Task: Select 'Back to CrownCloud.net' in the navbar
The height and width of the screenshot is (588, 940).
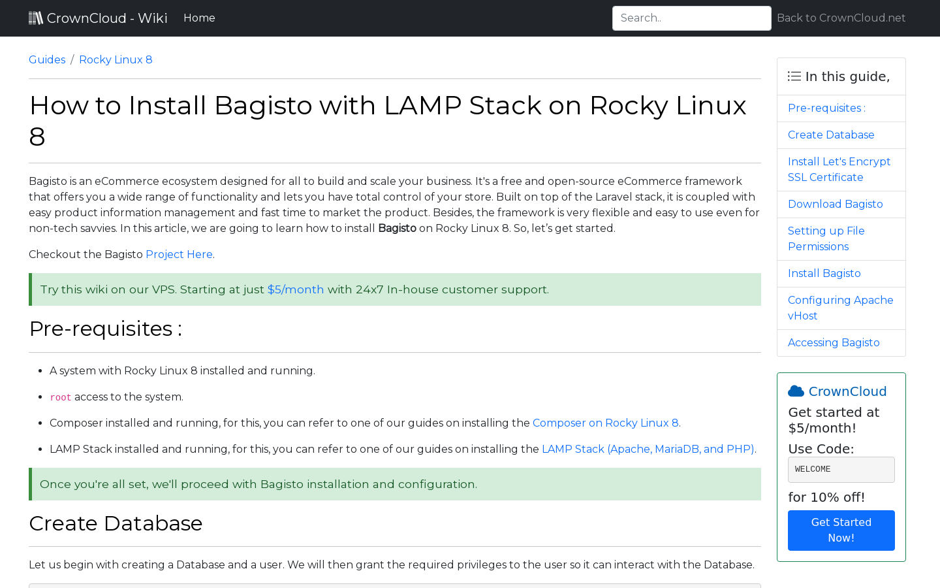Action: [841, 18]
